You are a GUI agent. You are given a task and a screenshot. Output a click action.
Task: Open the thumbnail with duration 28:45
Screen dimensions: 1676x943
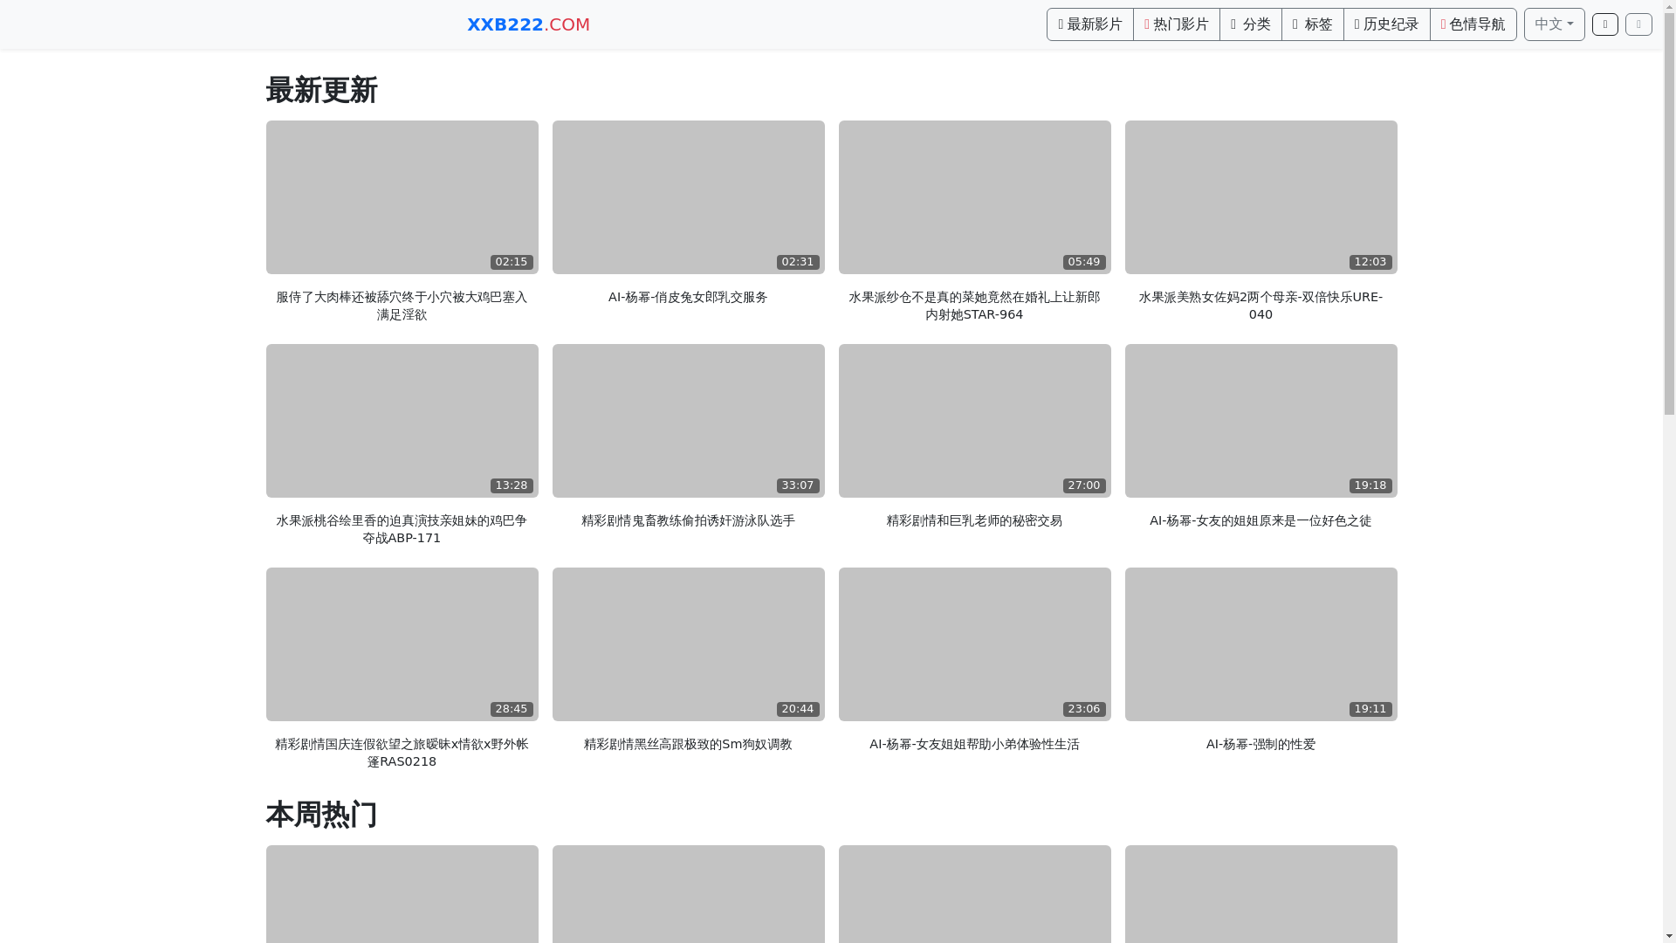[402, 644]
